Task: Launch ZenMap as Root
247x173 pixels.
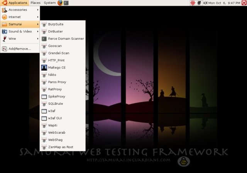Action: pyautogui.click(x=63, y=147)
